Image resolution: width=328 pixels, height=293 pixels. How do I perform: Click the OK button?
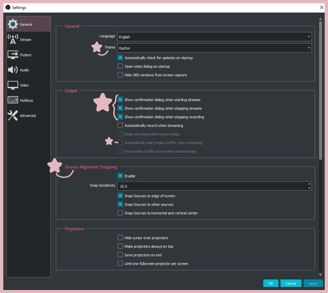click(x=271, y=283)
